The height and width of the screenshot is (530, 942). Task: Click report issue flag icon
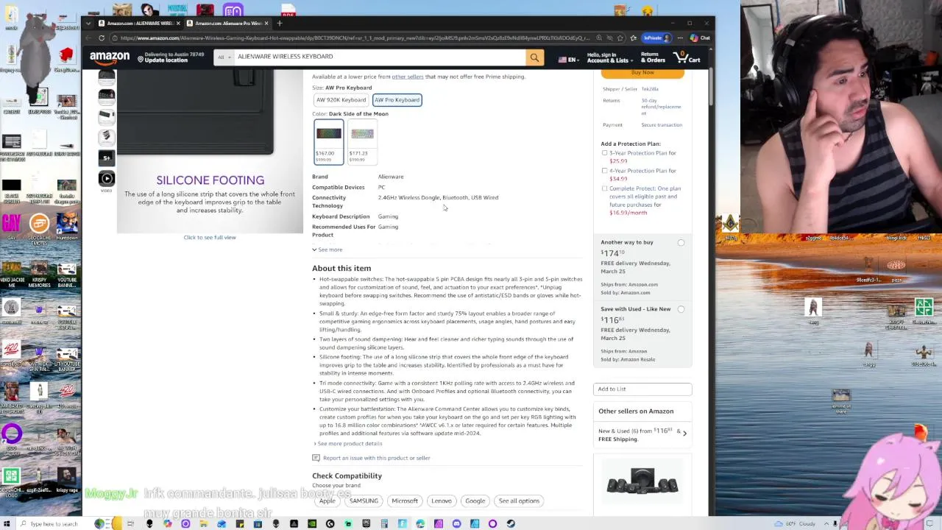pyautogui.click(x=316, y=458)
